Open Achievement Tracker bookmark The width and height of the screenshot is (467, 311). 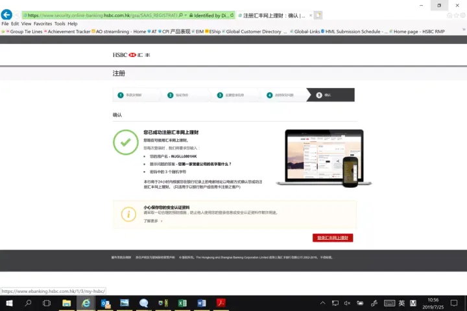67,31
